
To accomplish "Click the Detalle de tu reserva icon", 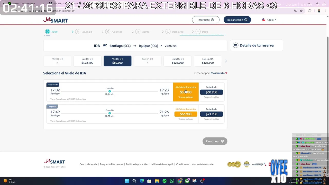I will [x=235, y=45].
